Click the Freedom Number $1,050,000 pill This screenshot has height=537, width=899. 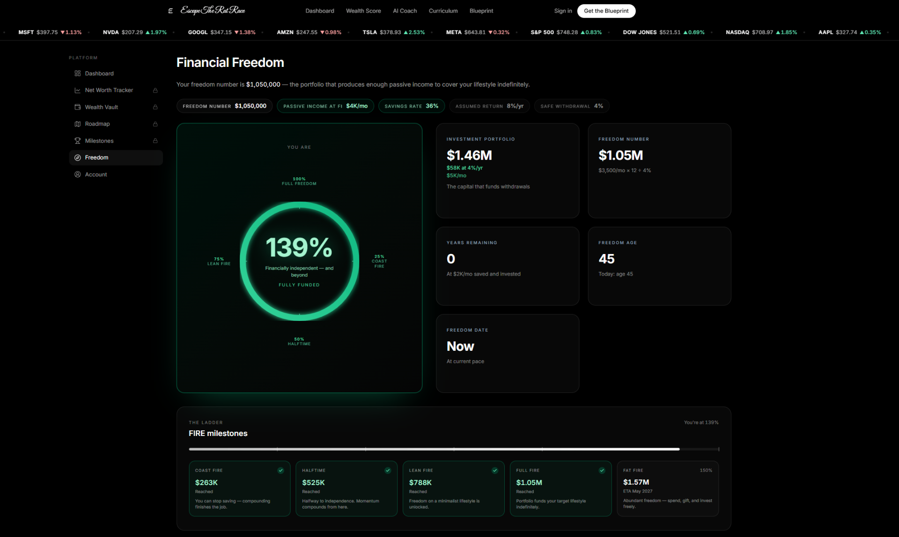click(224, 106)
